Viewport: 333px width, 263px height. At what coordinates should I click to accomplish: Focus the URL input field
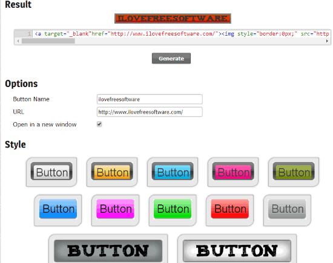pos(150,112)
